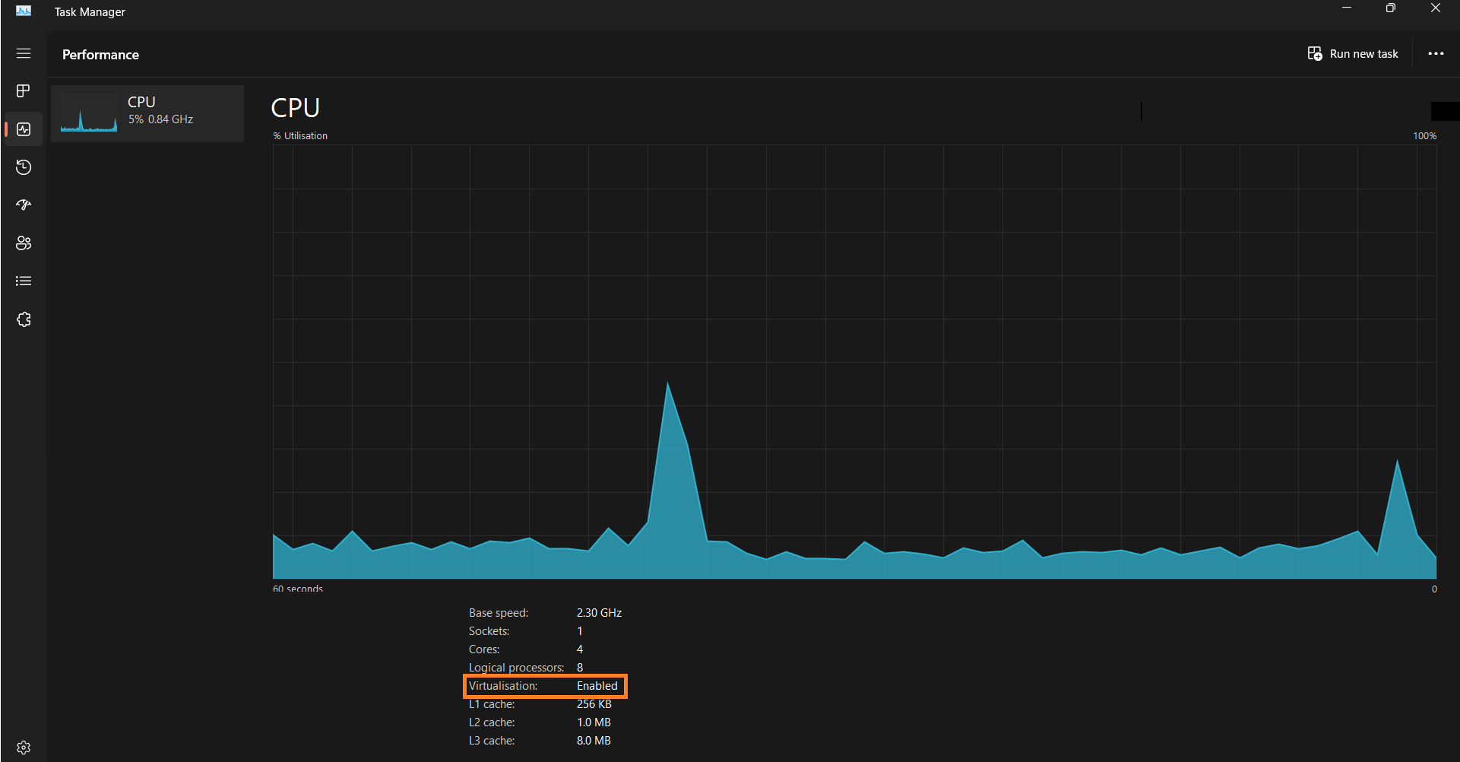Open the Startup apps page
The height and width of the screenshot is (762, 1460).
tap(24, 205)
